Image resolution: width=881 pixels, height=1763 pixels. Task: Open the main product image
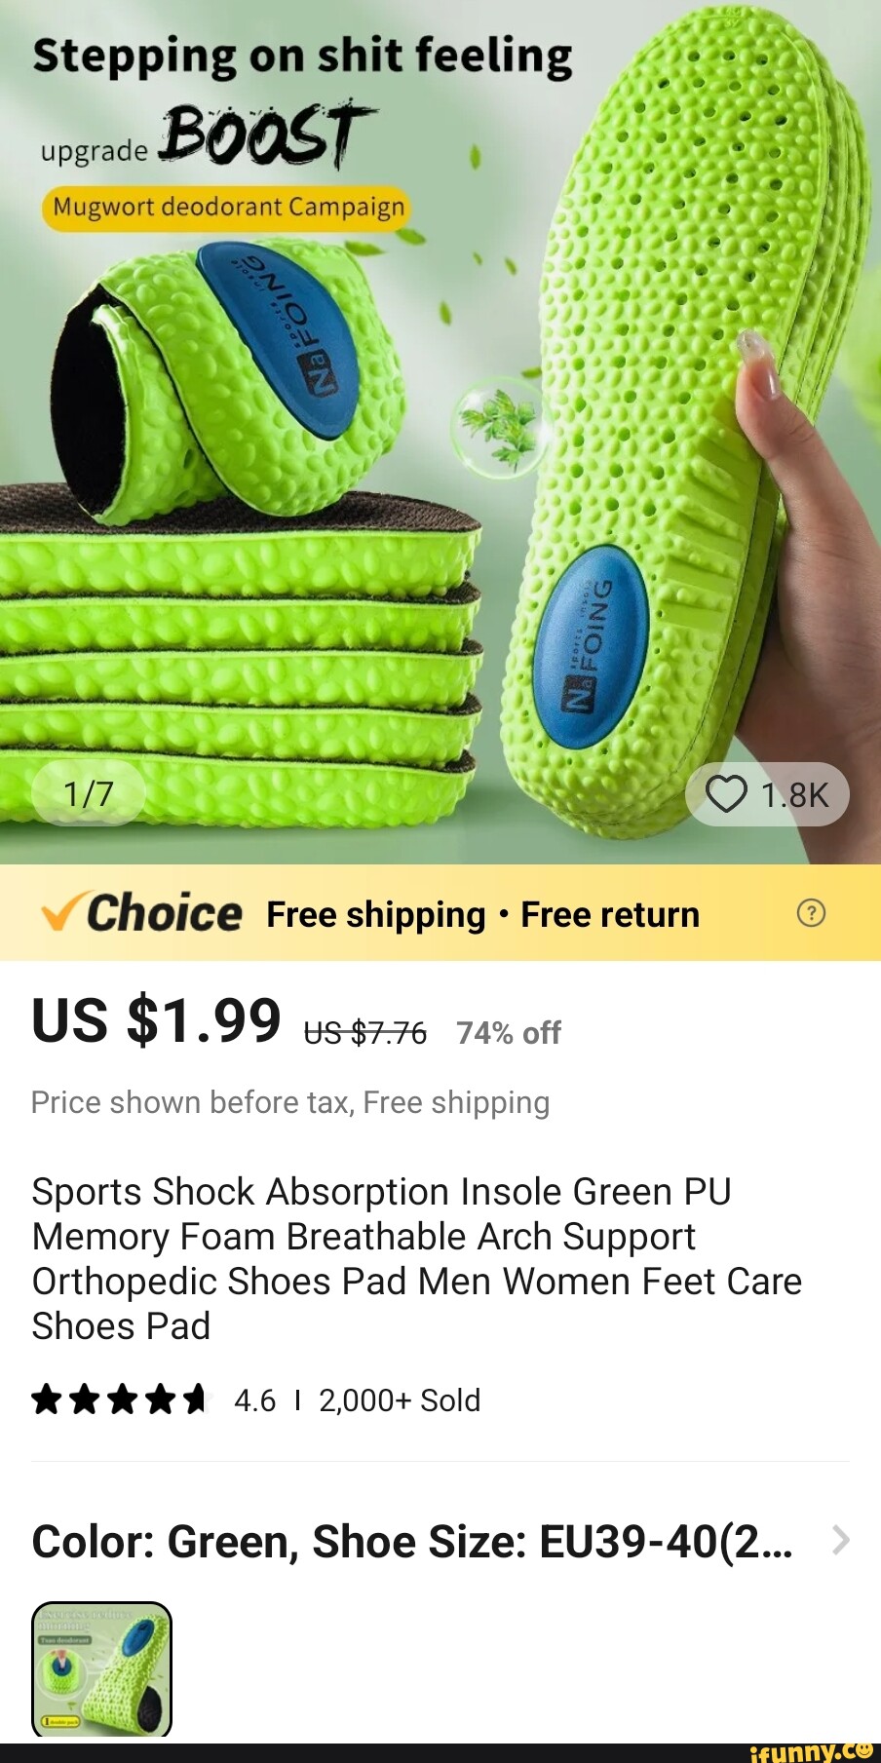pyautogui.click(x=440, y=432)
